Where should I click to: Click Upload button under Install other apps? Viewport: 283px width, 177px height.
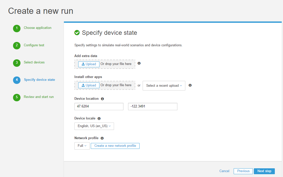click(x=89, y=85)
